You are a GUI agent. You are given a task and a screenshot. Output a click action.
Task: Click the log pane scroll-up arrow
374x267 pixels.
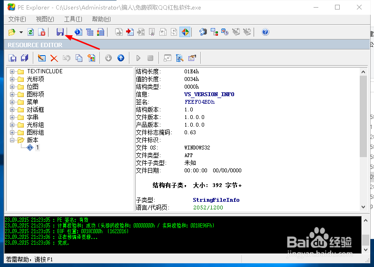(x=365, y=220)
